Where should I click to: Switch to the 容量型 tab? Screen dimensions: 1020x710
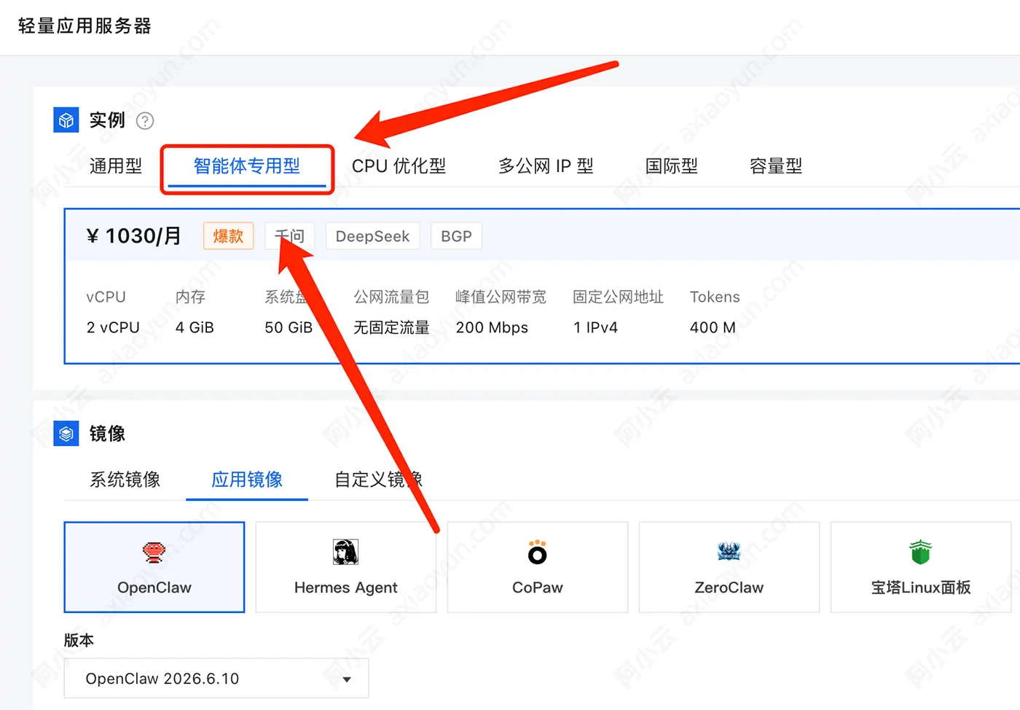tap(776, 166)
